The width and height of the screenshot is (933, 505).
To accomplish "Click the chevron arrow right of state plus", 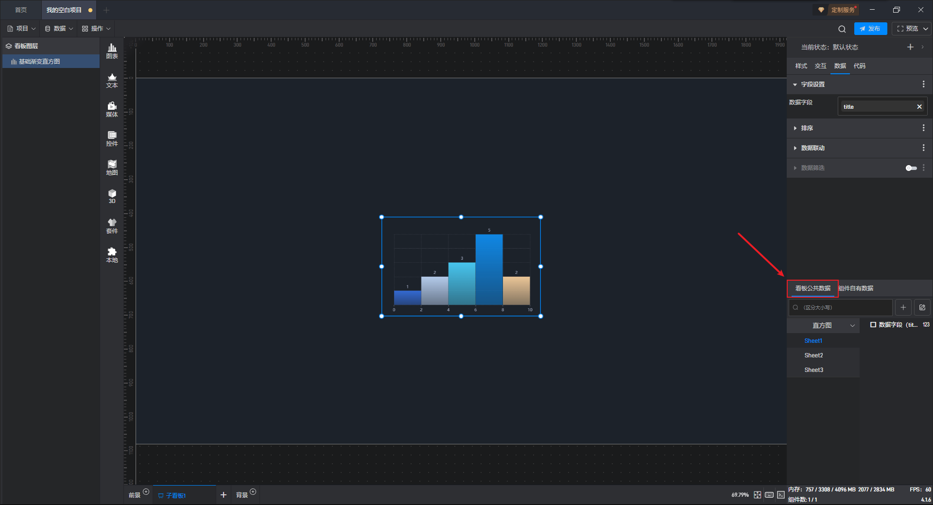I will coord(923,47).
